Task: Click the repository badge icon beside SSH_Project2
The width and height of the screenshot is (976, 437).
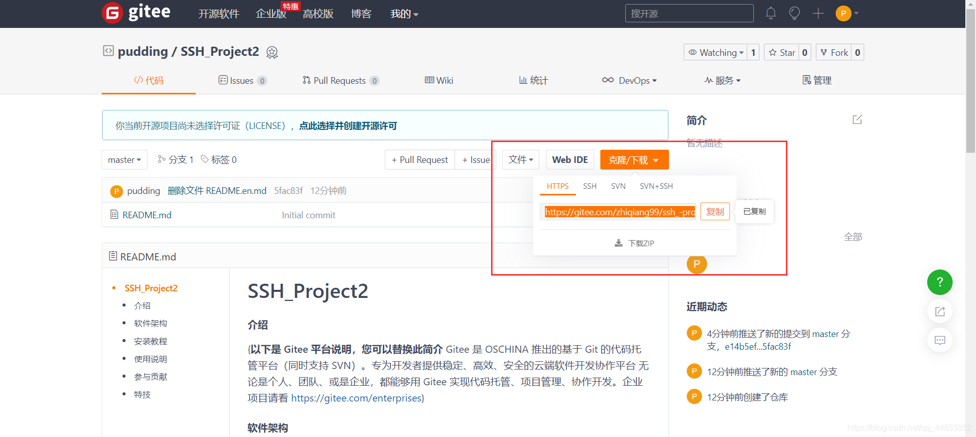Action: coord(272,52)
